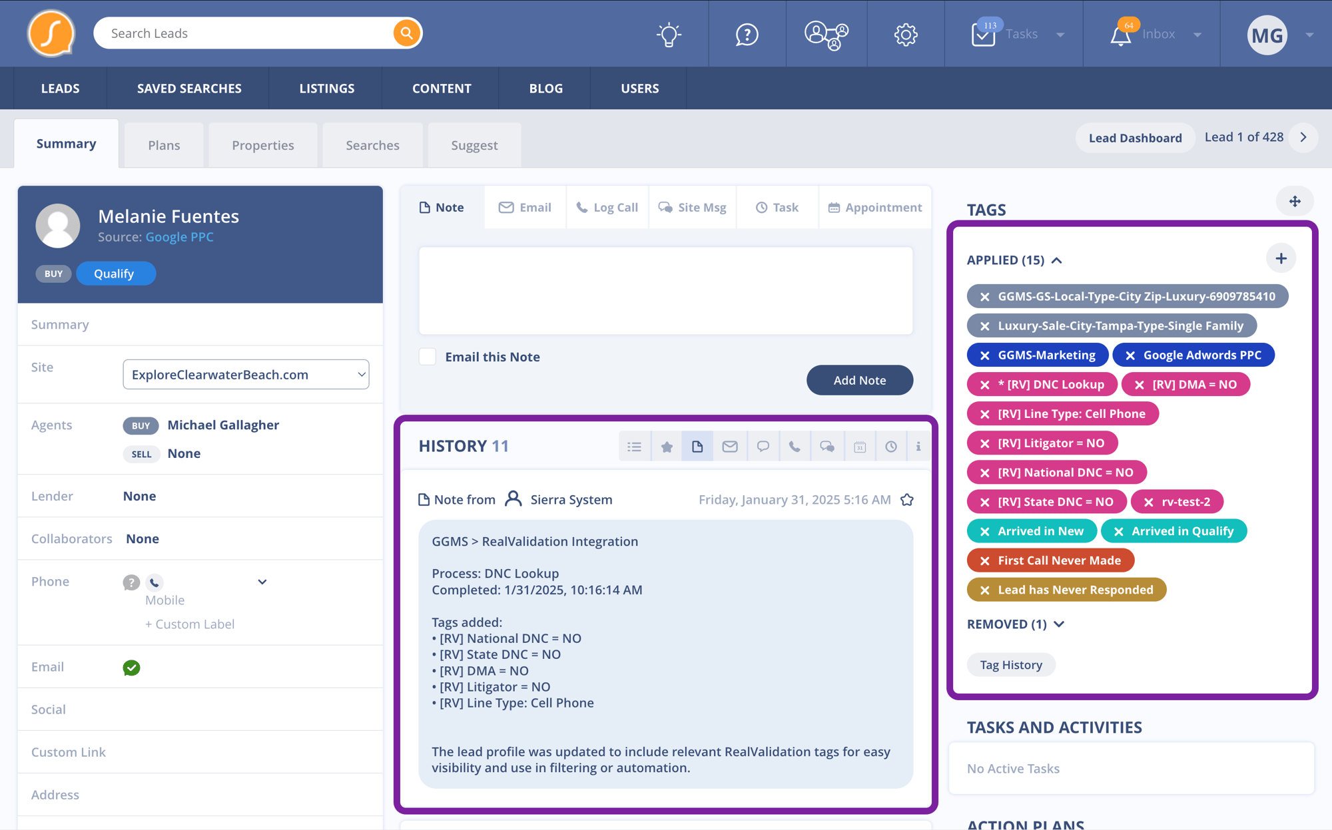Click the Add Note button
1332x830 pixels.
pos(859,379)
